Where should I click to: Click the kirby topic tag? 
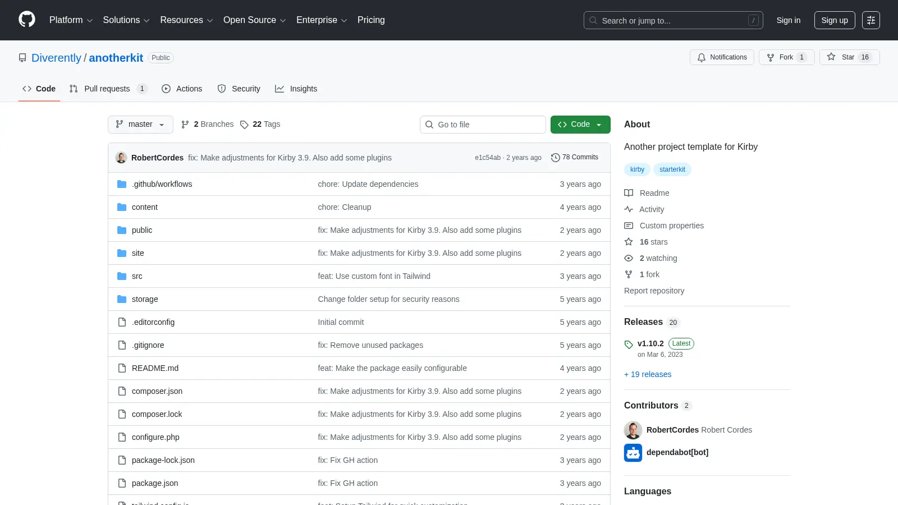(x=637, y=169)
